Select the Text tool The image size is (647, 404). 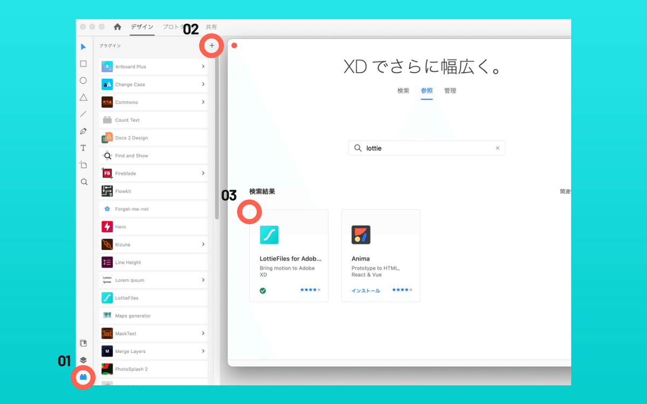click(83, 148)
